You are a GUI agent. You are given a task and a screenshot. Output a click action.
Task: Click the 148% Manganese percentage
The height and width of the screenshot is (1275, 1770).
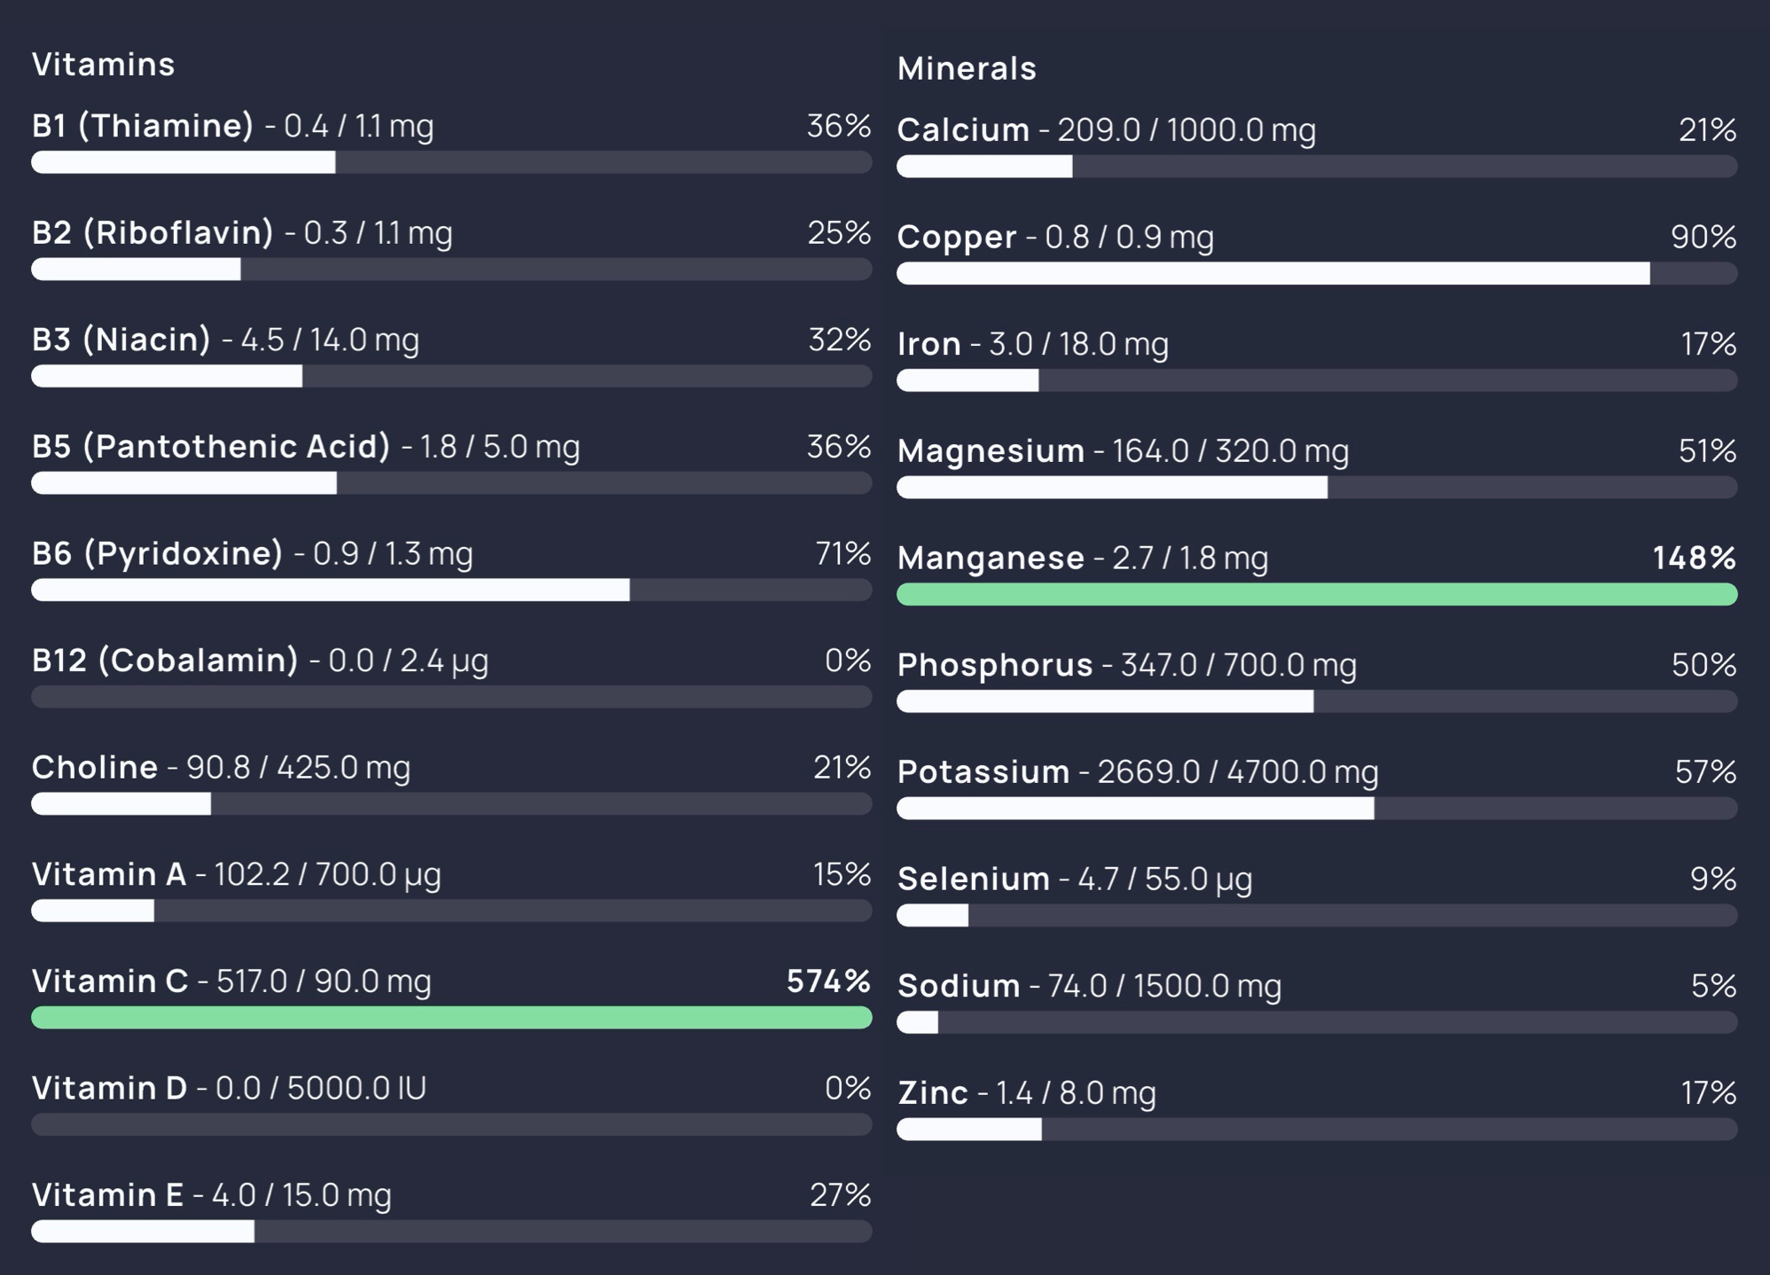coord(1694,558)
